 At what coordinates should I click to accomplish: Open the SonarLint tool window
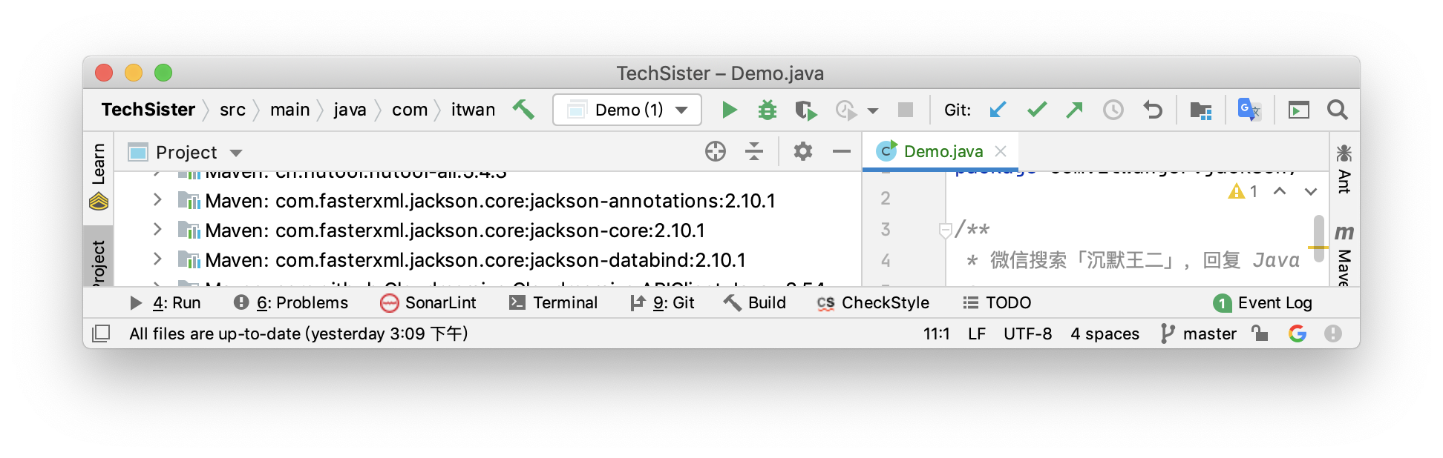point(428,302)
